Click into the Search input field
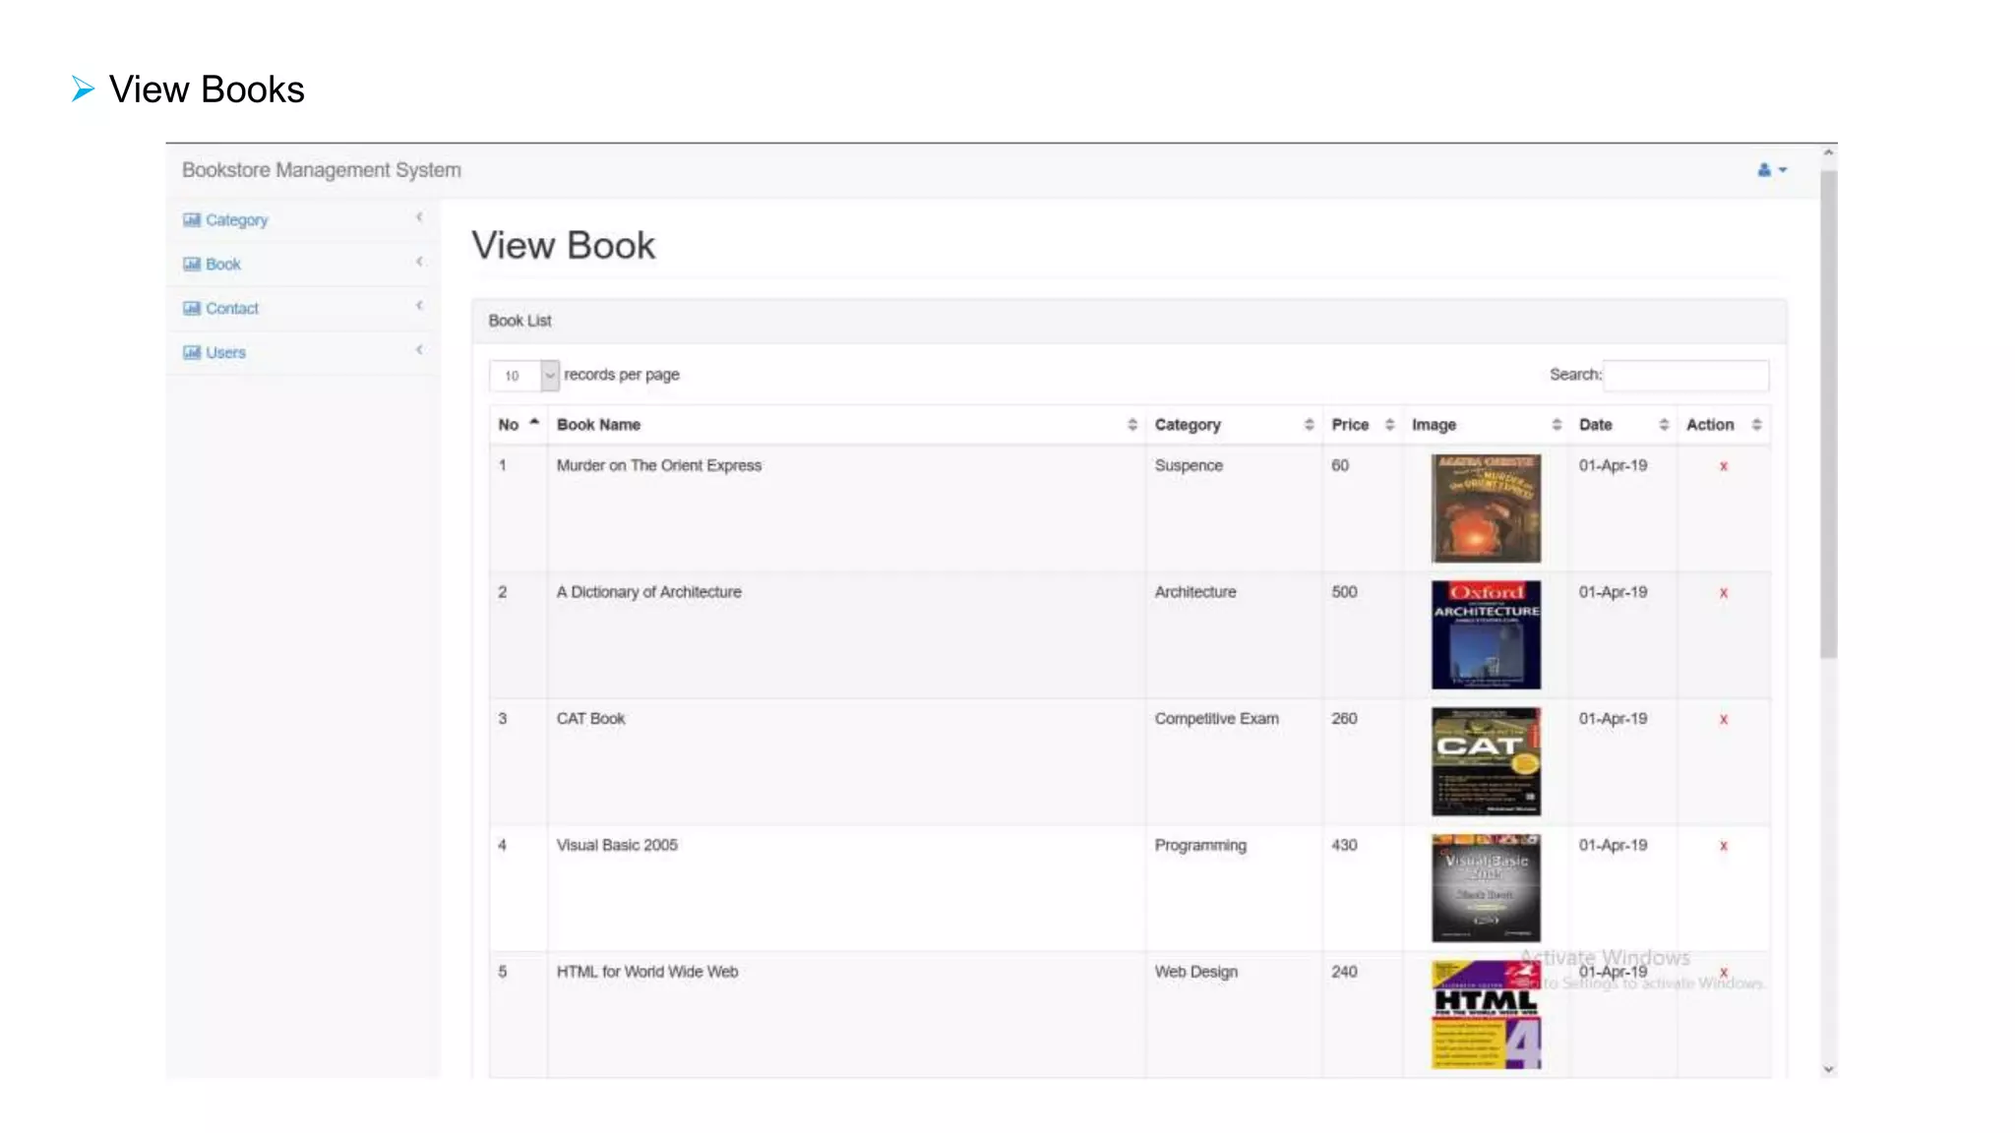The width and height of the screenshot is (2015, 1133). [1684, 376]
